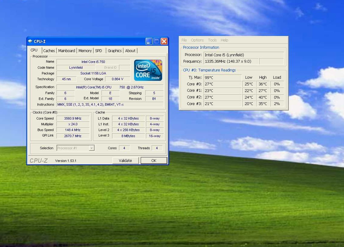Open the Options menu

197,40
